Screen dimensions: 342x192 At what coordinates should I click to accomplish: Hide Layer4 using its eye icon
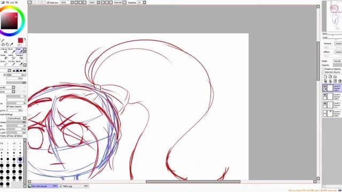click(325, 86)
